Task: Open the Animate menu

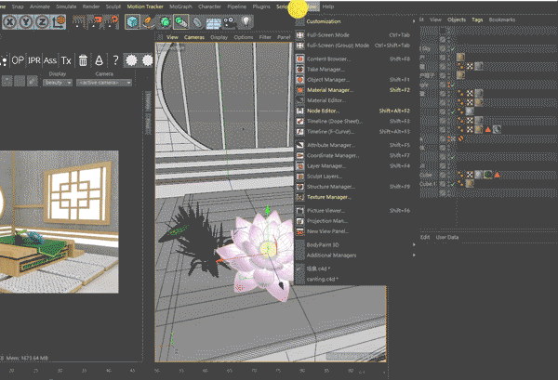Action: click(40, 7)
